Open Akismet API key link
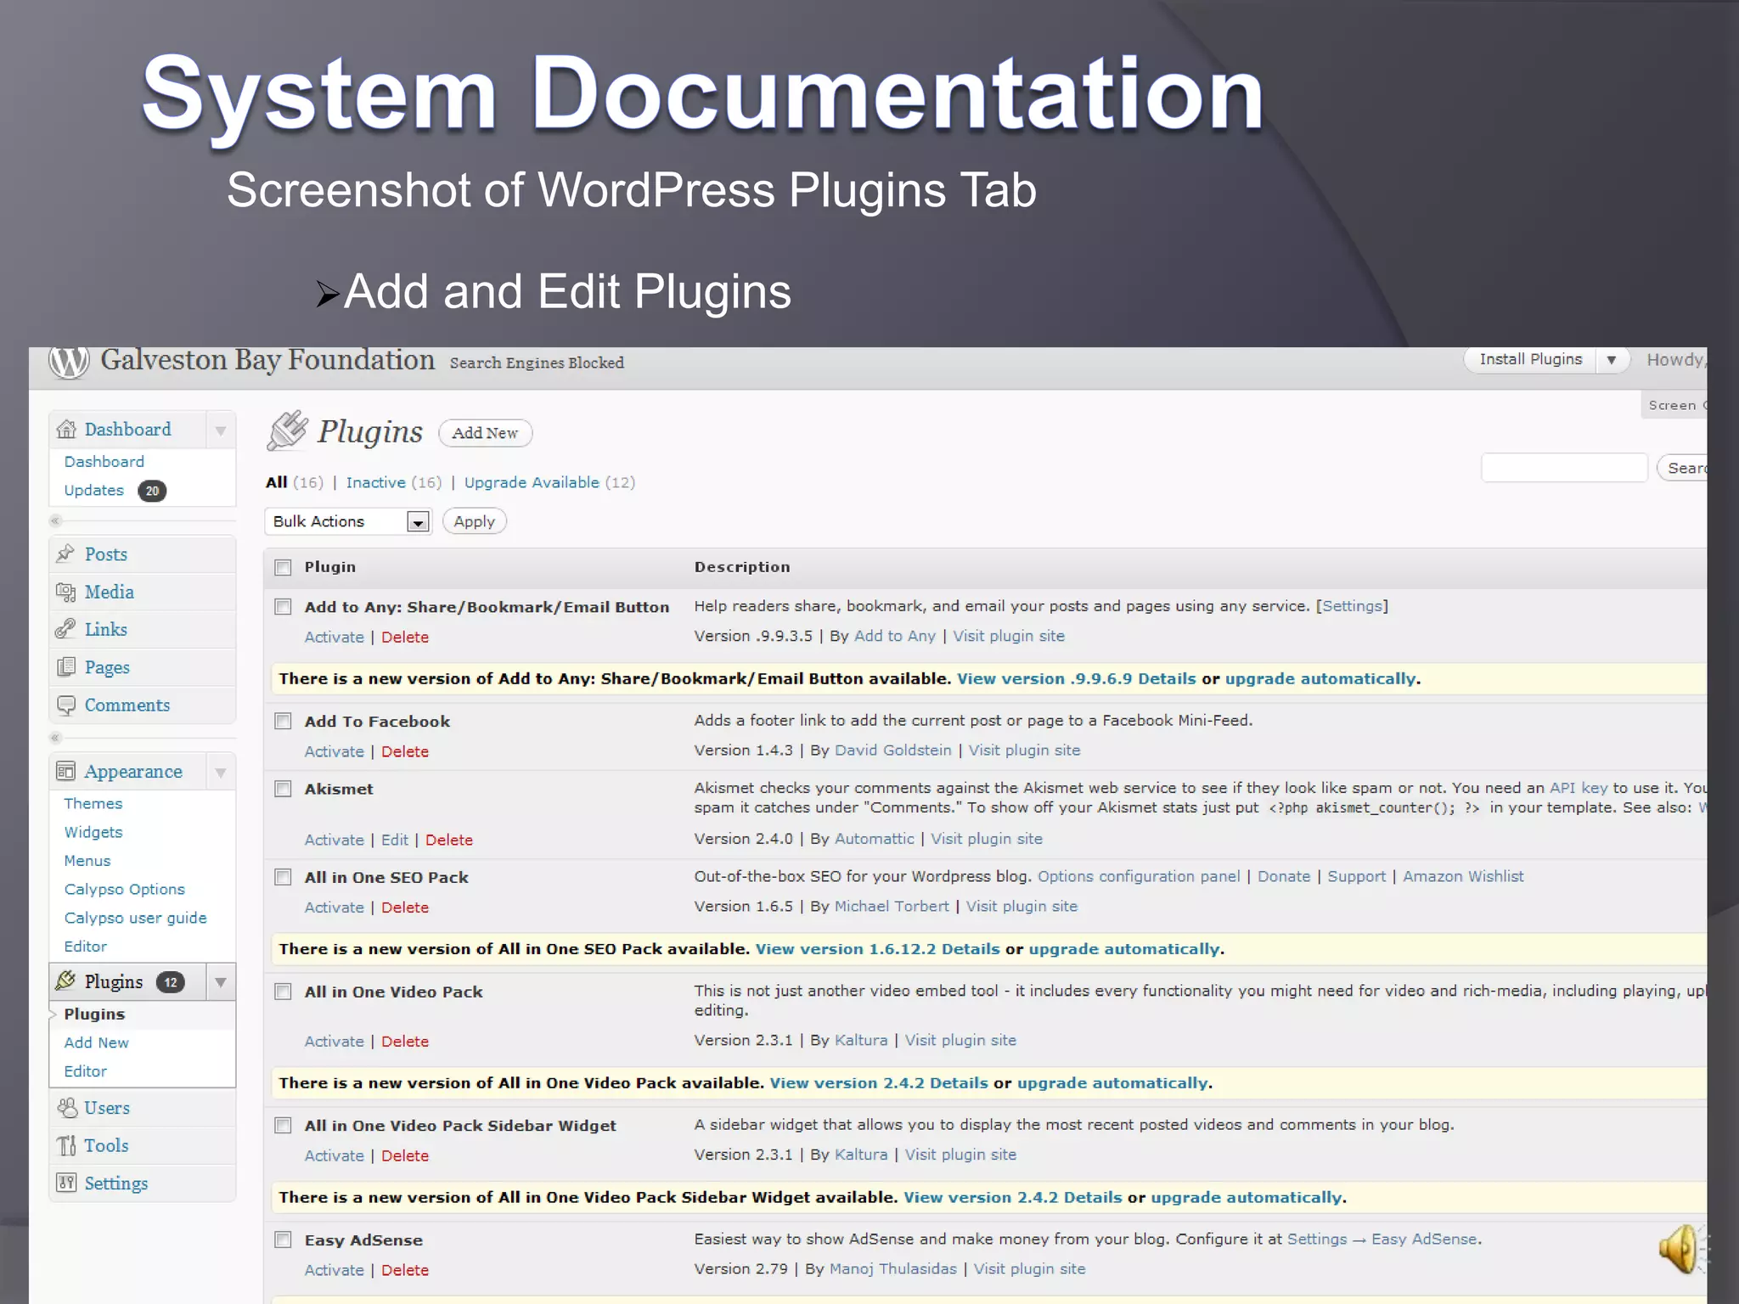This screenshot has height=1304, width=1739. (x=1579, y=788)
